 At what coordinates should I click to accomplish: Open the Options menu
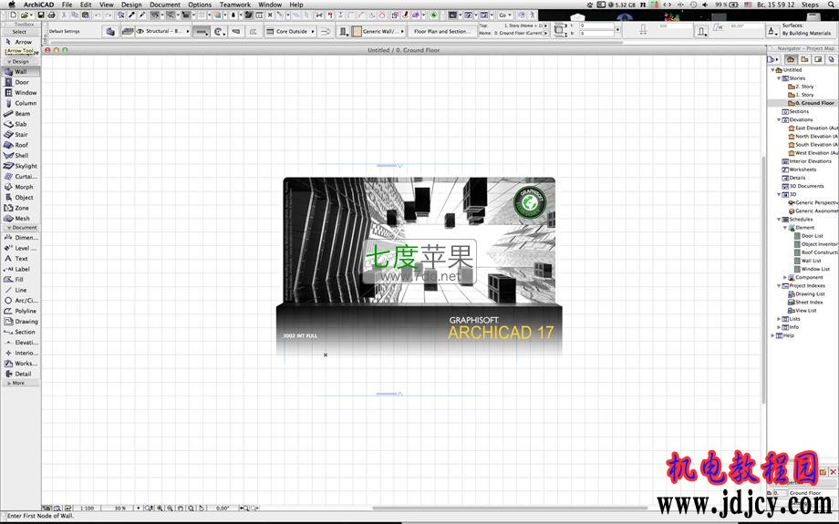tap(200, 5)
